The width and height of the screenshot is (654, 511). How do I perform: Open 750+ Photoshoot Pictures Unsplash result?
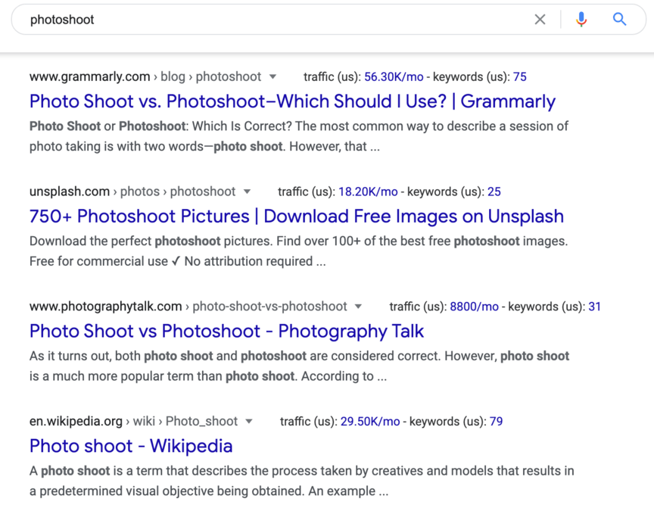[297, 217]
